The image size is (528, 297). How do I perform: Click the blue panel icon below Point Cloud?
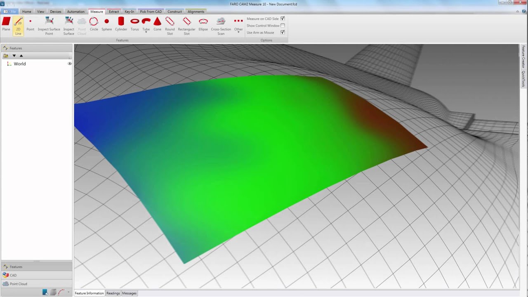tap(45, 292)
